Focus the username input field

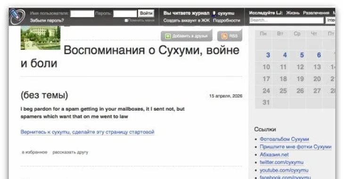[82, 14]
